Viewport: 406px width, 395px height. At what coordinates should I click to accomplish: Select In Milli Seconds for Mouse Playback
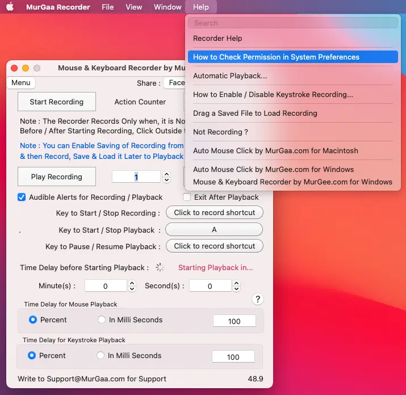pyautogui.click(x=102, y=320)
